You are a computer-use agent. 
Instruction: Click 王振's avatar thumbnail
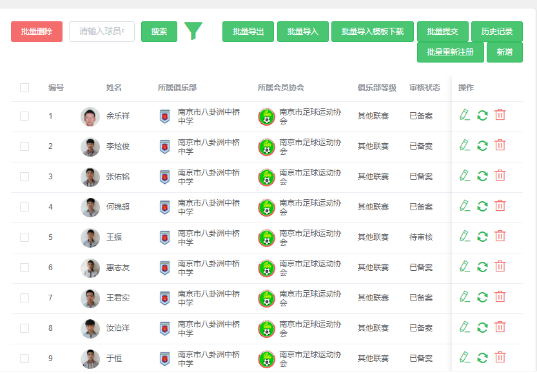[90, 238]
